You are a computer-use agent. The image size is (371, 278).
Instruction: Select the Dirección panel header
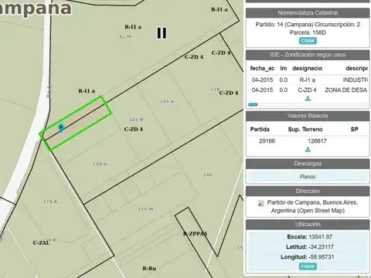[308, 191]
